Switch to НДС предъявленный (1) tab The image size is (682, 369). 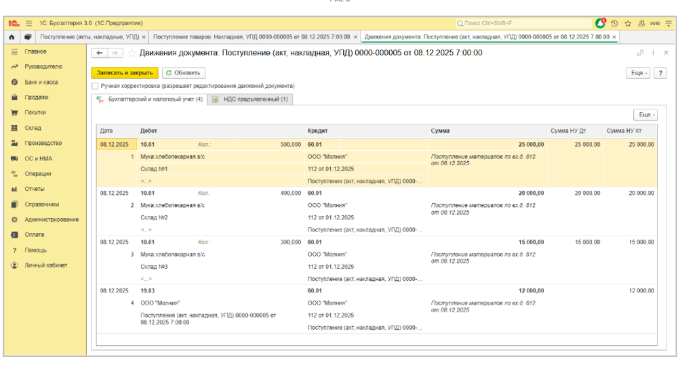point(251,100)
